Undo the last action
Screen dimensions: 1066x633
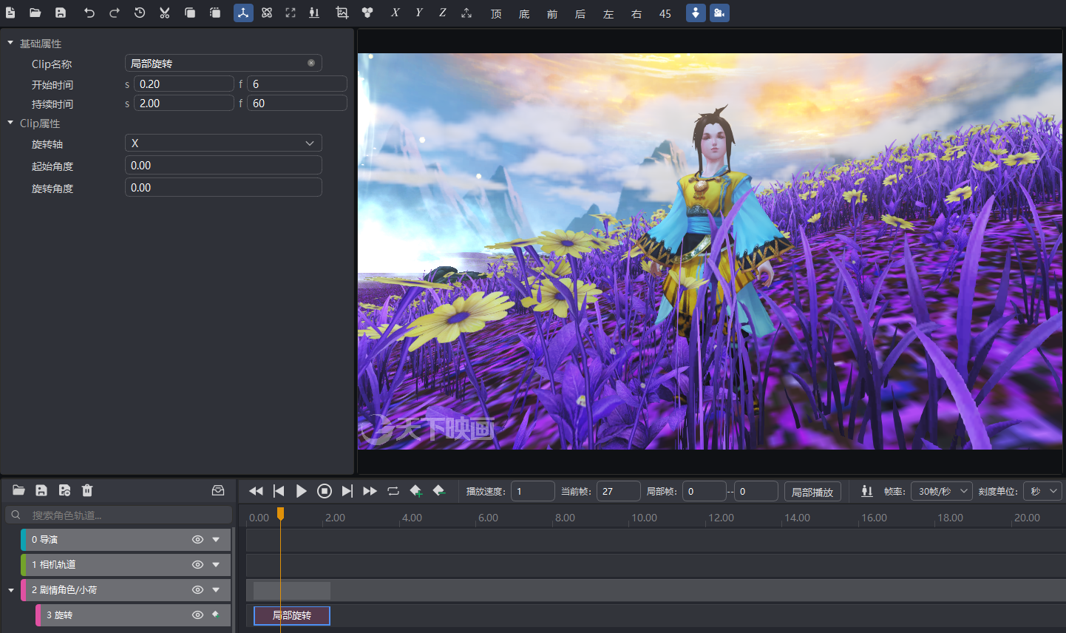(89, 13)
